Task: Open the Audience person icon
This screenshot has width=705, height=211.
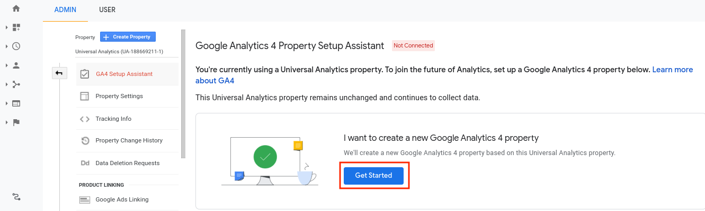Action: (16, 65)
